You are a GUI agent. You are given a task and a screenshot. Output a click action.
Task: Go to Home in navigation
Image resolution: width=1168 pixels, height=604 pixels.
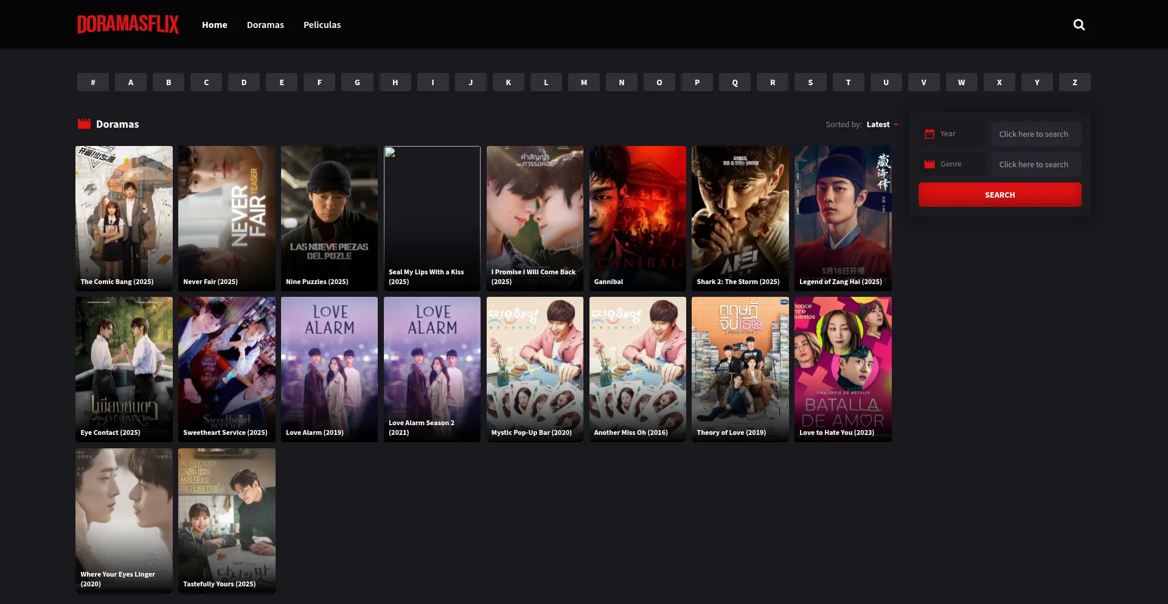(214, 25)
